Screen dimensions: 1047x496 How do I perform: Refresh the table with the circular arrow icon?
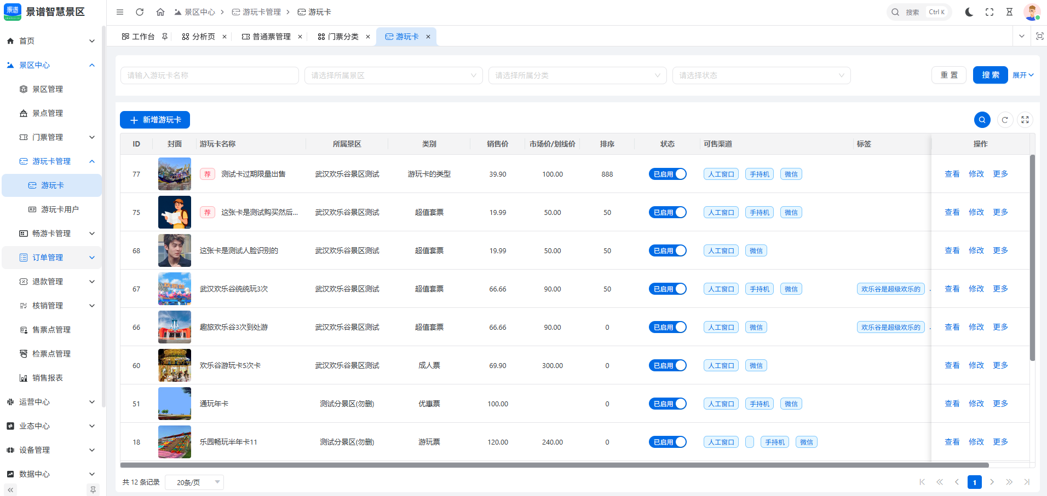click(x=1005, y=120)
